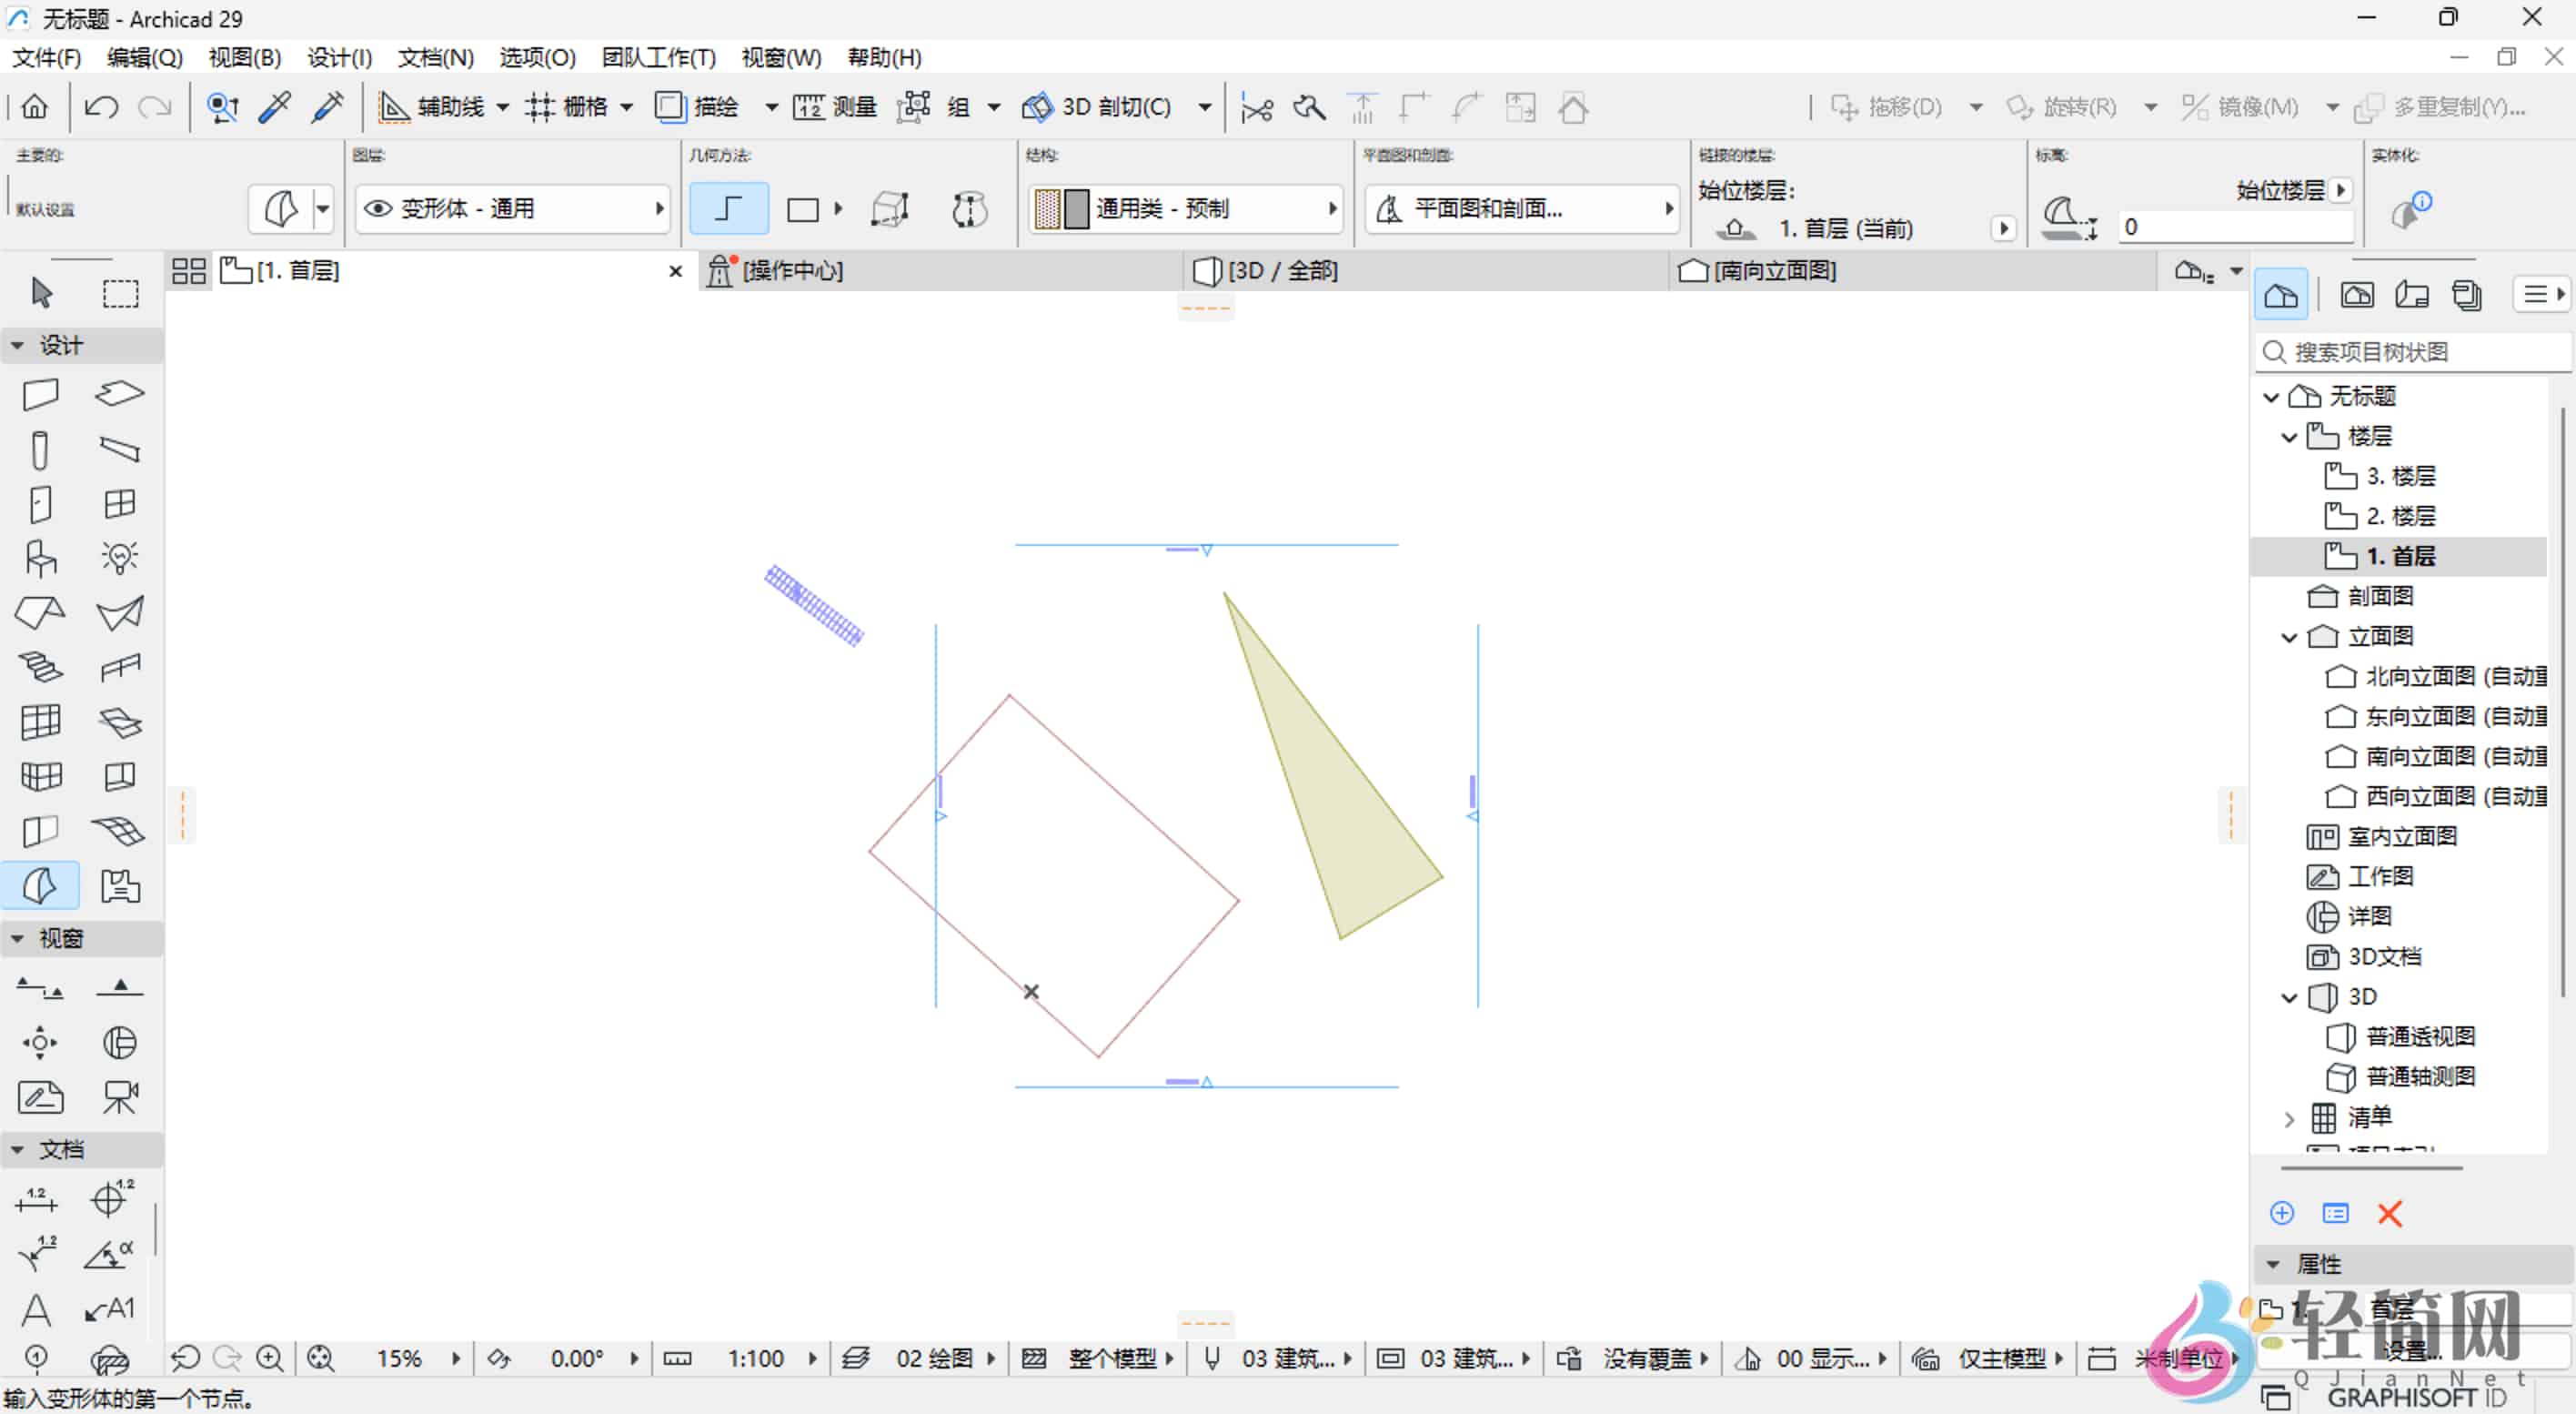Screen dimensions: 2576x1414
Task: Open the 3D 剖切(C) dropdown arrow
Action: tap(1205, 107)
